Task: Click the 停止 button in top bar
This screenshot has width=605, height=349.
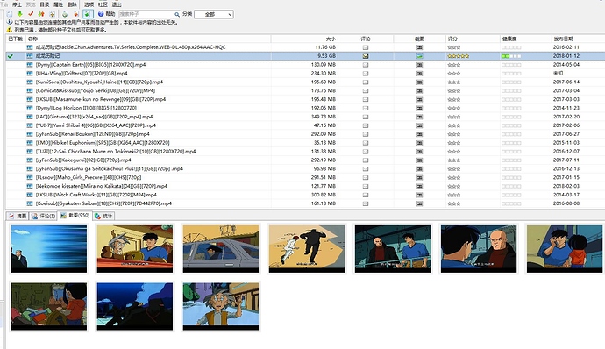Action: pos(17,4)
